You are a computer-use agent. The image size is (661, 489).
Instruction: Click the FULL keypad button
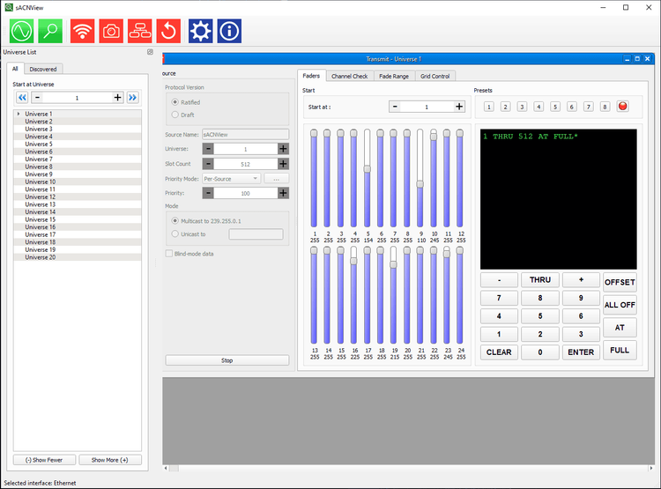(x=620, y=351)
